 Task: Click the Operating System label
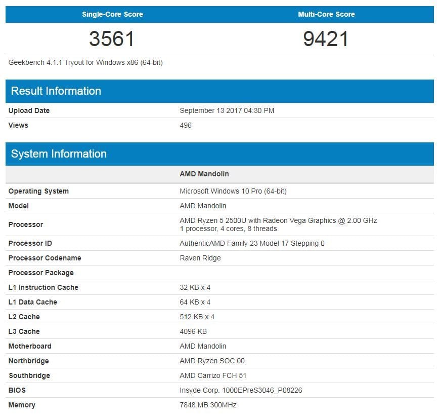(x=38, y=191)
